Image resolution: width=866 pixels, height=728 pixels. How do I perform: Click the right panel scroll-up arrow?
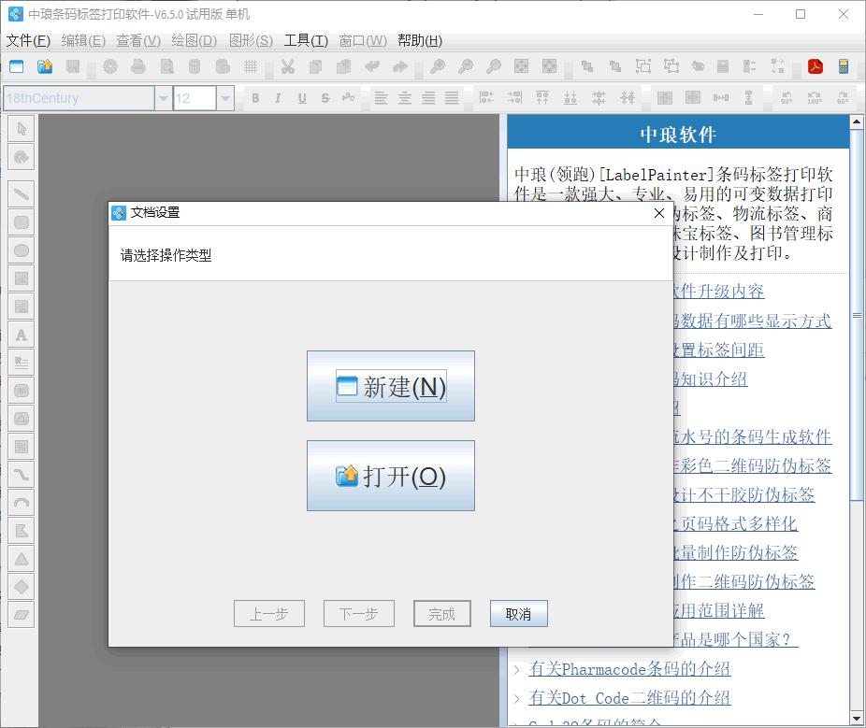tap(858, 121)
